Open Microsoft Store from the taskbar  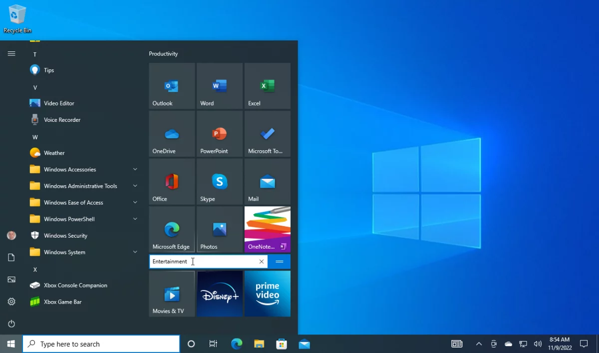(281, 344)
